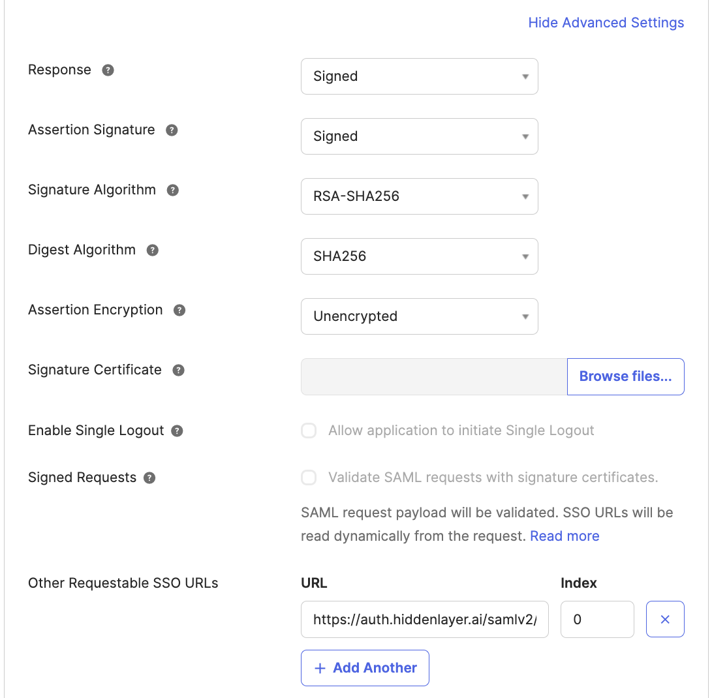Click the Index number field
The width and height of the screenshot is (712, 698).
tap(596, 619)
